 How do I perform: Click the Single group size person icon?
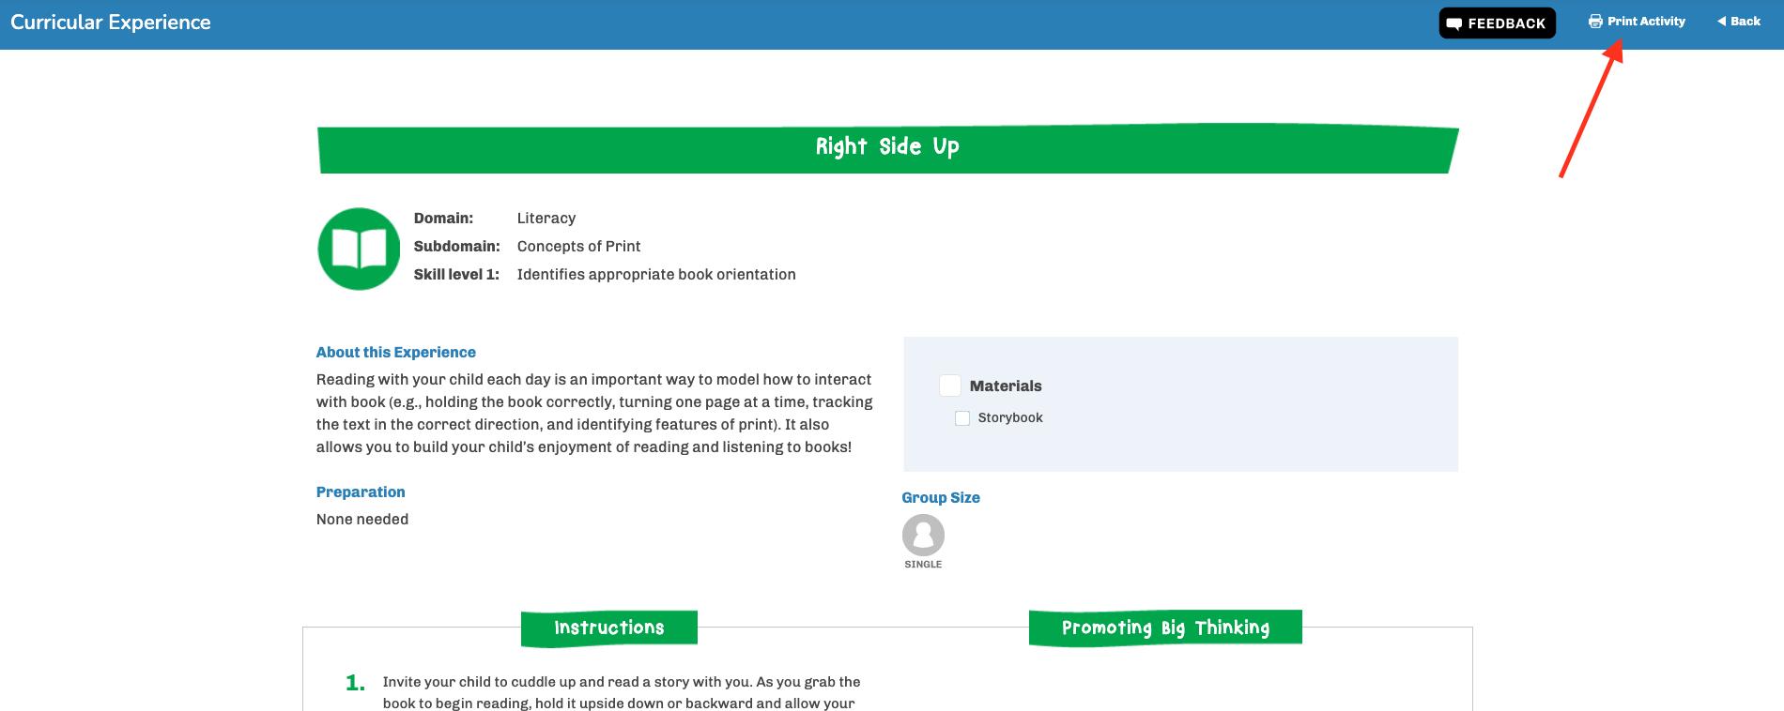pos(923,535)
